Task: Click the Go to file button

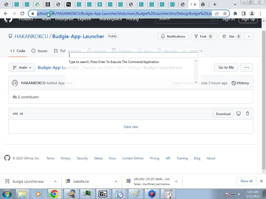Action: (x=226, y=67)
